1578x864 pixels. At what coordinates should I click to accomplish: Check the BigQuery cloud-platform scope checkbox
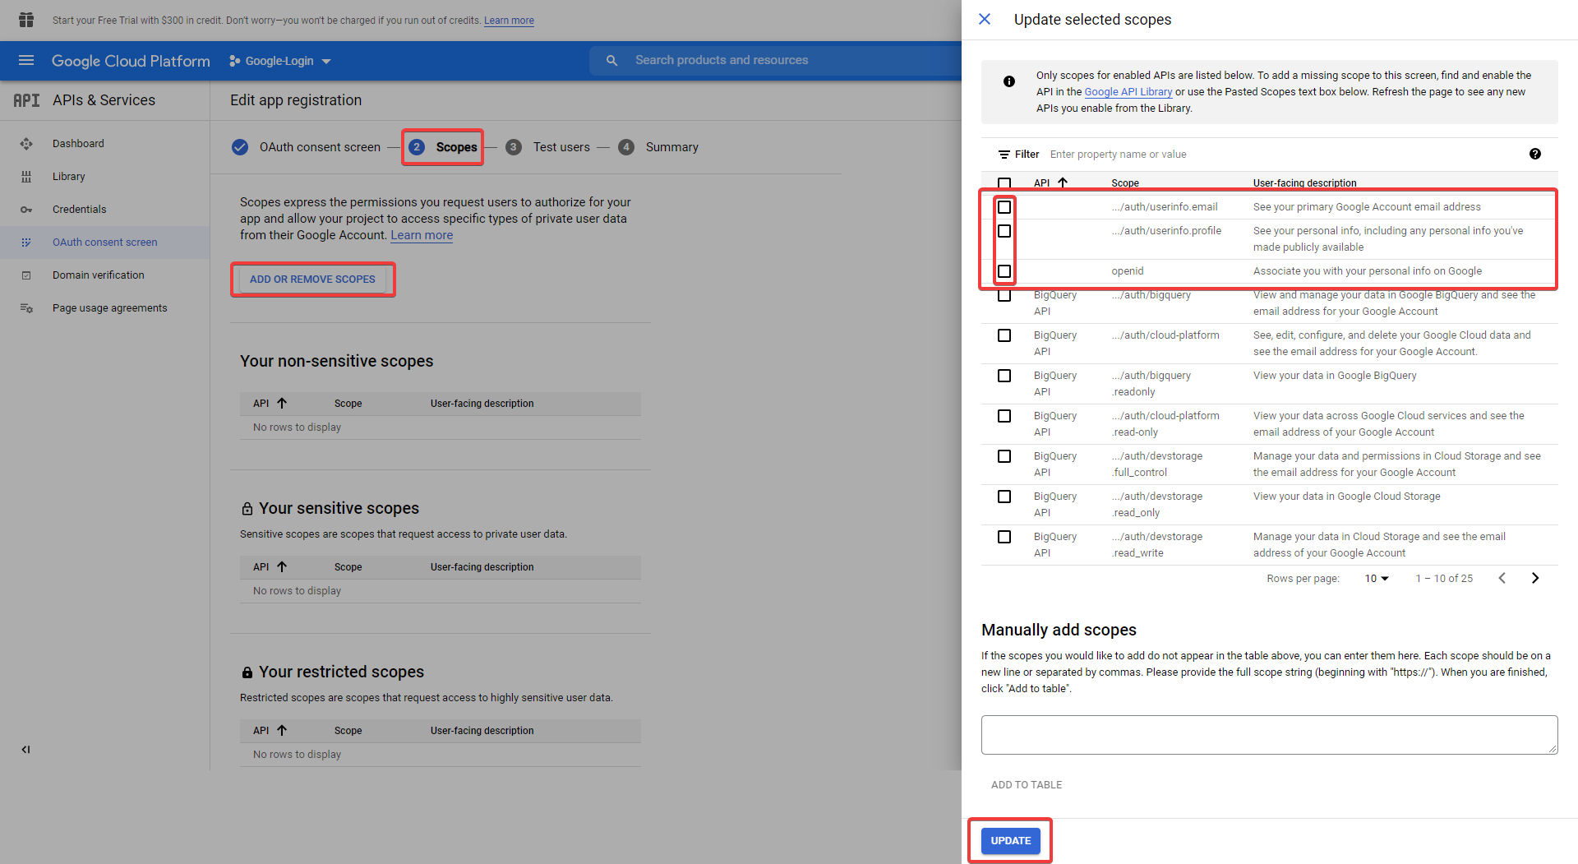click(1004, 335)
